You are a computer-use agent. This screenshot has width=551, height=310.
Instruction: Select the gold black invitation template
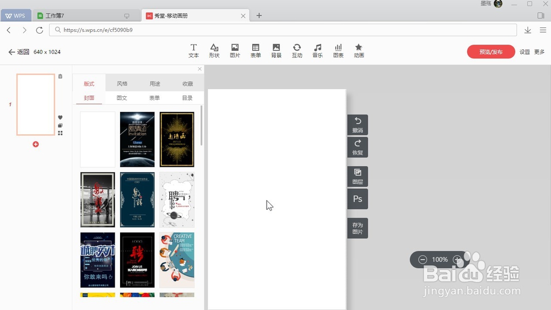[x=177, y=139]
